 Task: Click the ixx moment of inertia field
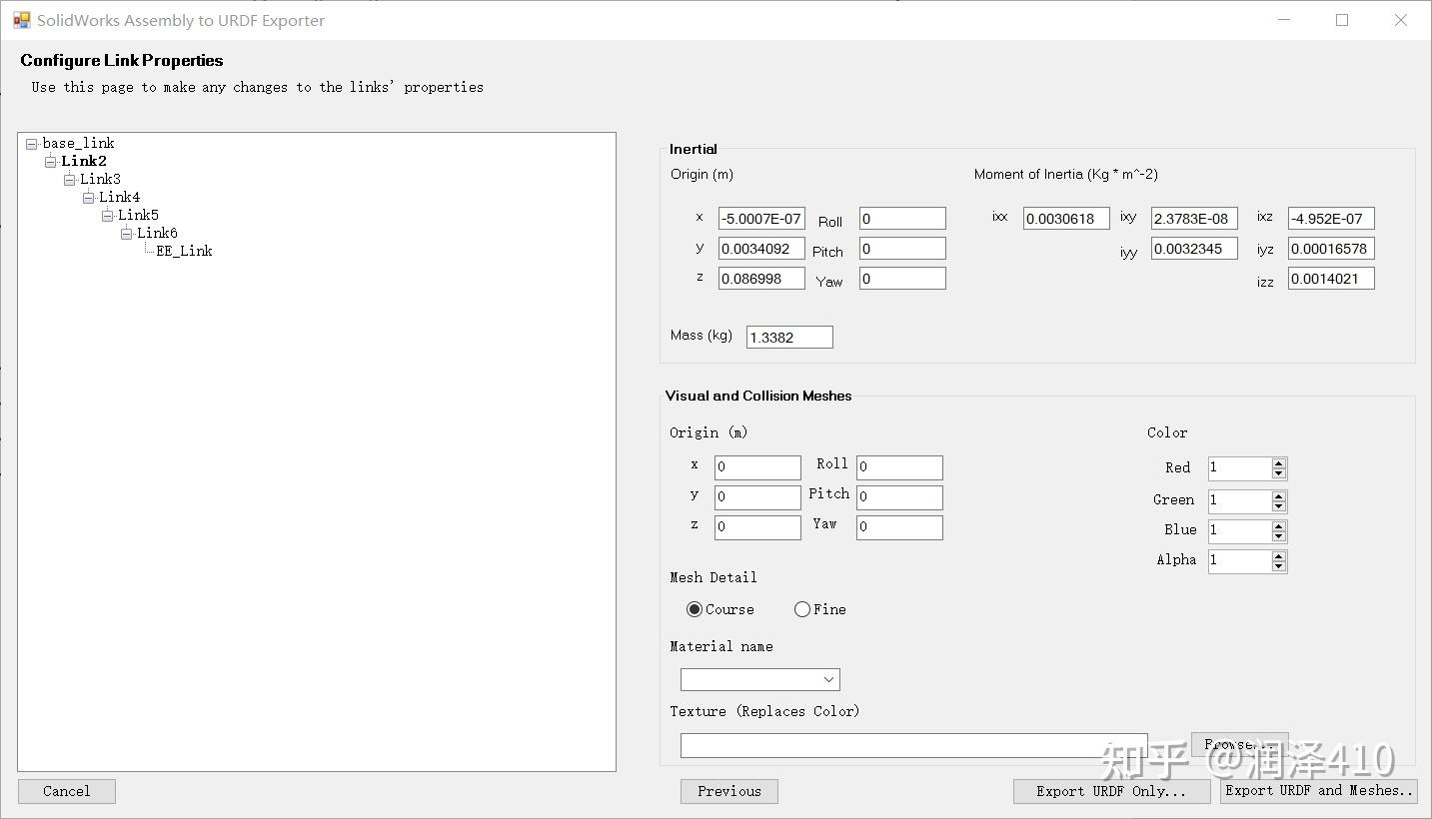pos(1065,219)
